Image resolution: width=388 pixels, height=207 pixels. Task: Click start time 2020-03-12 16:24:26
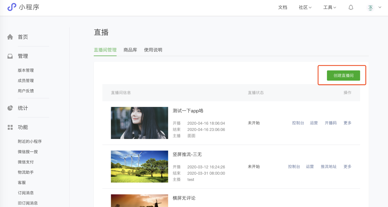coord(206,167)
